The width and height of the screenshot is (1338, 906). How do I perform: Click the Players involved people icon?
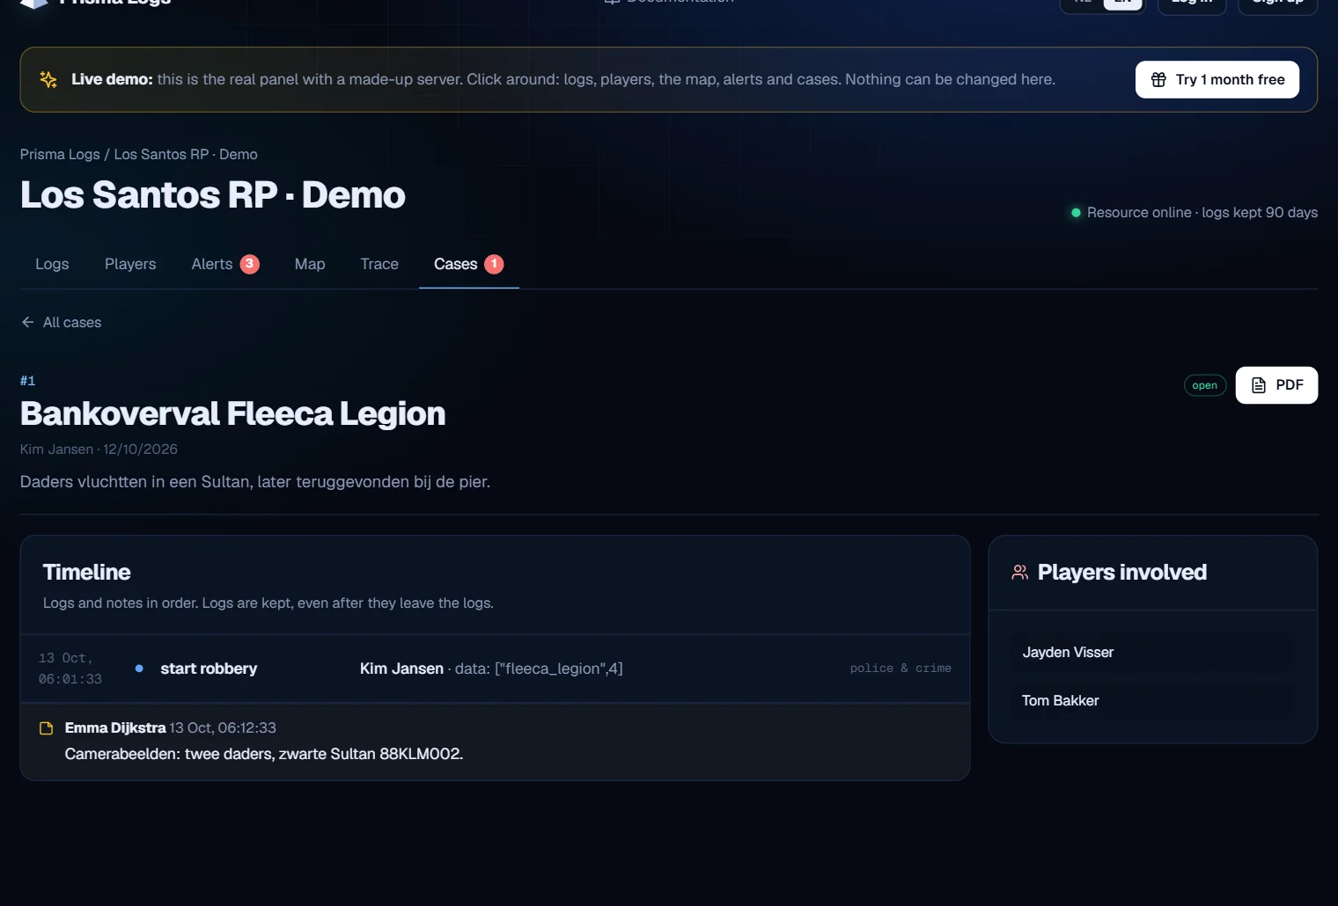click(x=1020, y=573)
